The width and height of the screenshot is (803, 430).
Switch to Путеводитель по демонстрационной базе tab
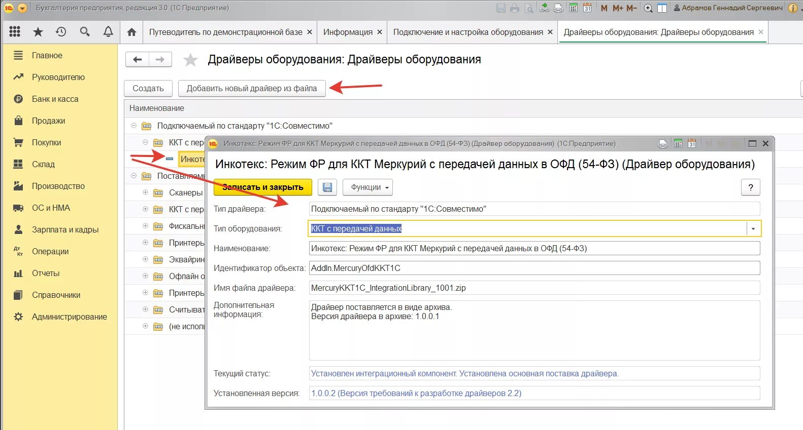[x=226, y=32]
